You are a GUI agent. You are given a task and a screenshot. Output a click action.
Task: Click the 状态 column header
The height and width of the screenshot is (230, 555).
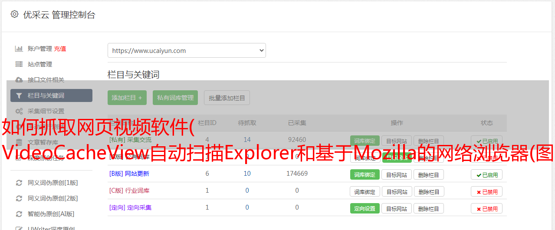pos(487,123)
